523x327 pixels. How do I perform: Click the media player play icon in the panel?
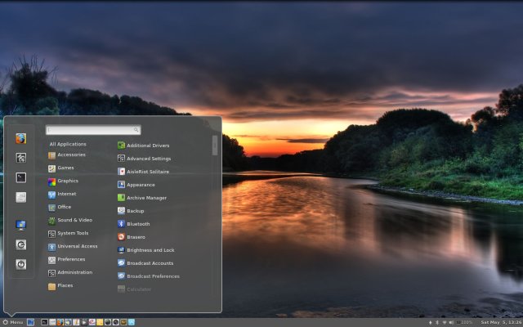pos(83,322)
